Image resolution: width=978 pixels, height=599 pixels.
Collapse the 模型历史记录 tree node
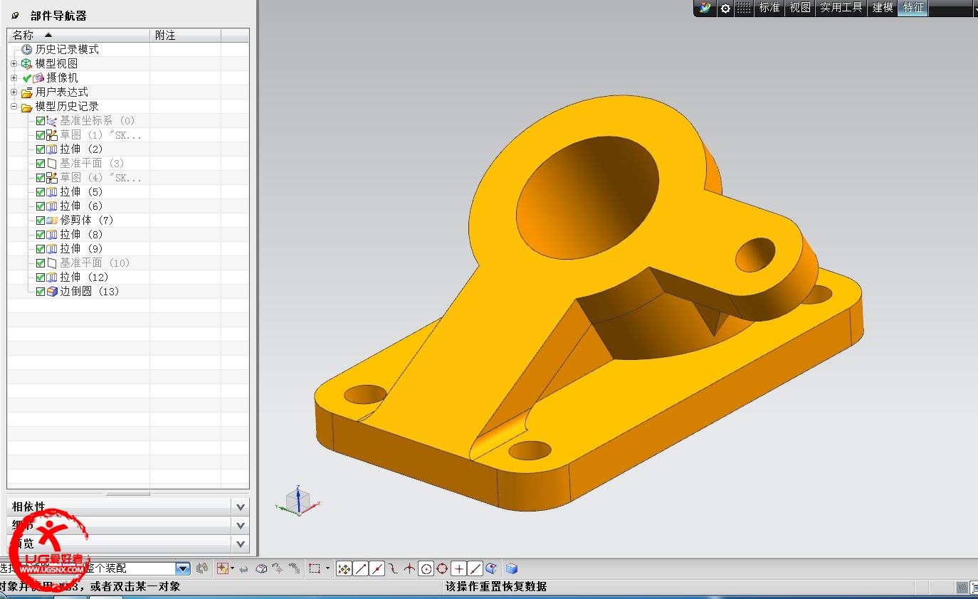pos(14,106)
